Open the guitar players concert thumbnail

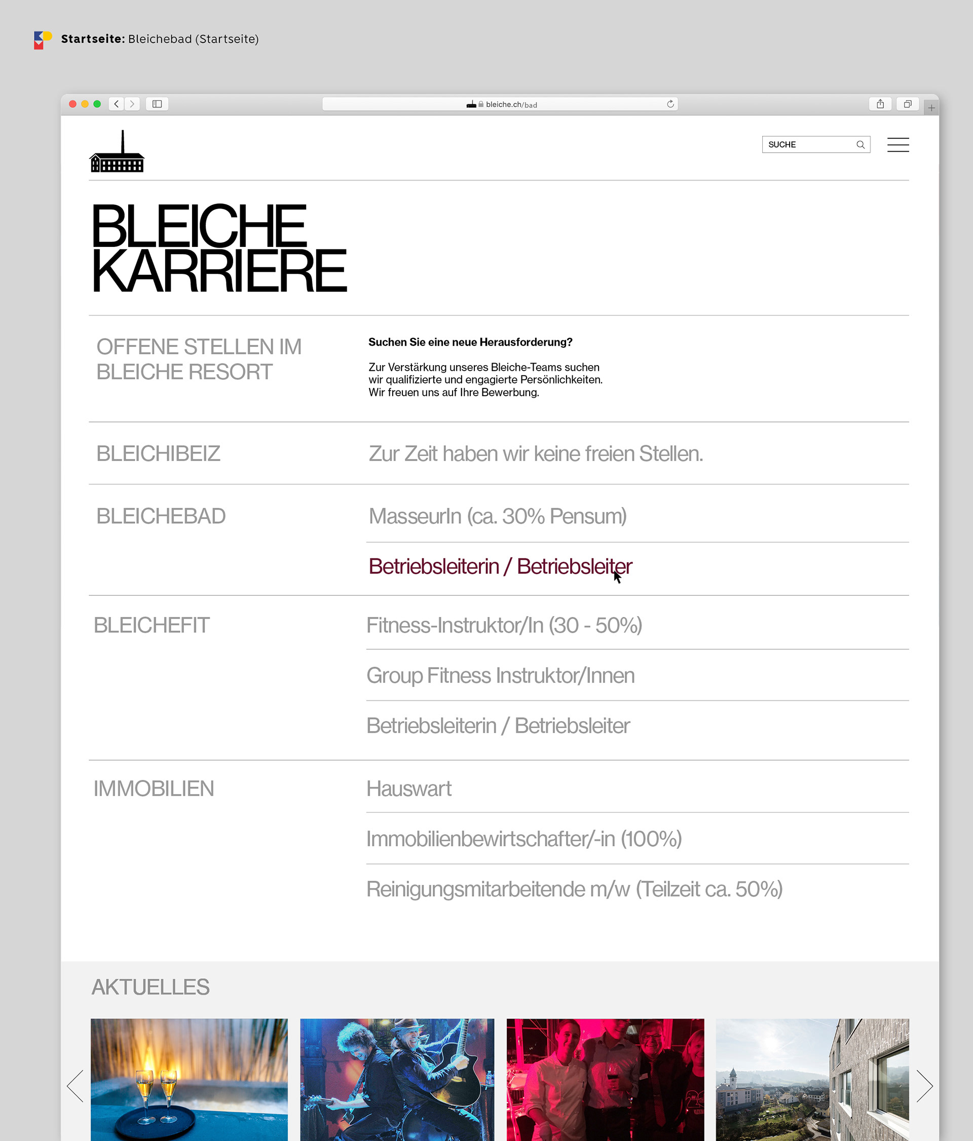(397, 1078)
